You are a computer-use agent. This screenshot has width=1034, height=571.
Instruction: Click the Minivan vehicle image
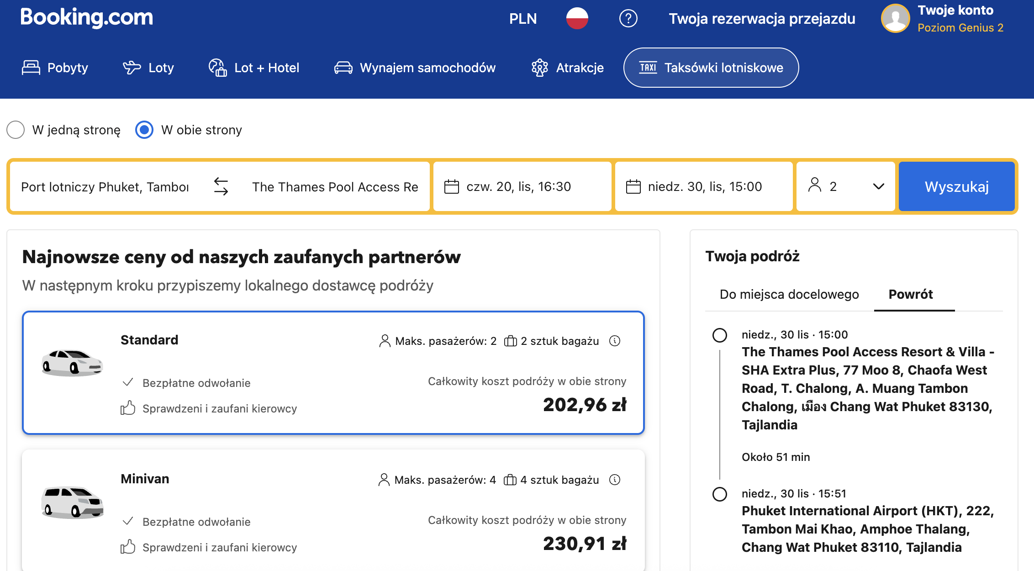click(x=72, y=502)
